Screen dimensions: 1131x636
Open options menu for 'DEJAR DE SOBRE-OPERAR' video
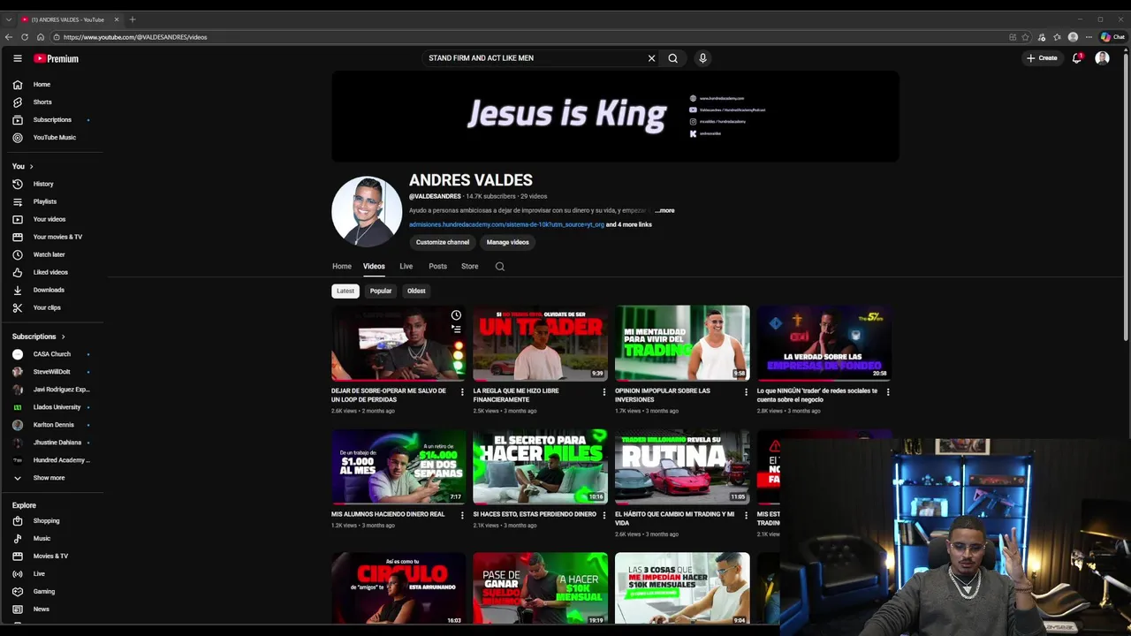click(x=462, y=392)
